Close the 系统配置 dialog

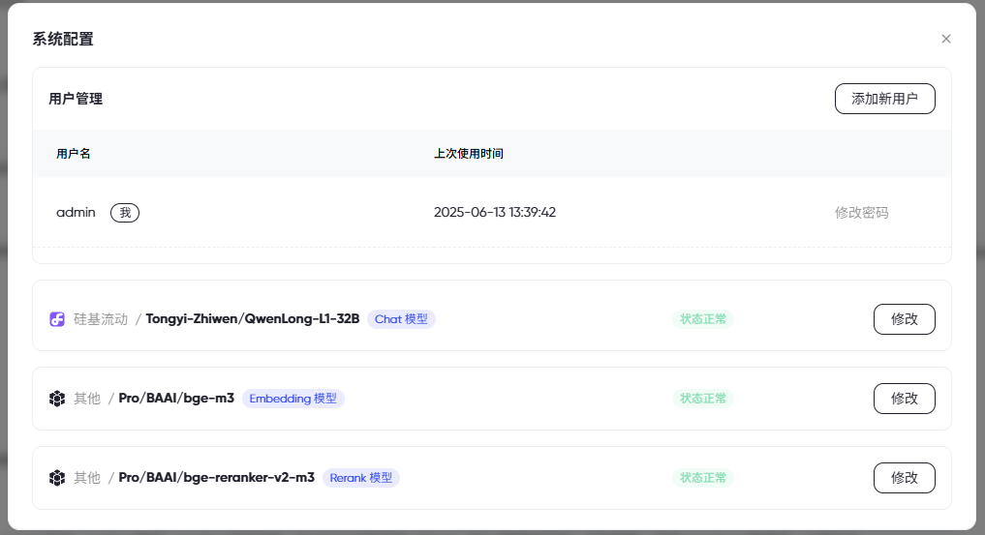click(x=946, y=39)
